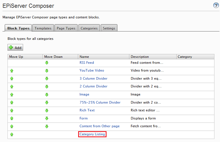Viewport: 220px width, 142px height.
Task: Move Rich Text block down
Action: tap(47, 111)
